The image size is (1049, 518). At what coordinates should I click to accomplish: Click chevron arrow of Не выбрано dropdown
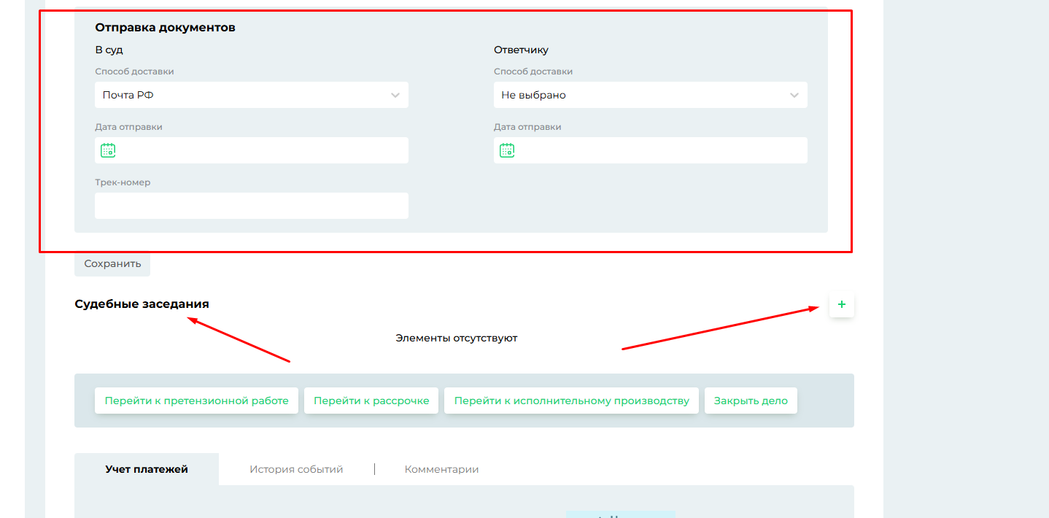coord(794,95)
